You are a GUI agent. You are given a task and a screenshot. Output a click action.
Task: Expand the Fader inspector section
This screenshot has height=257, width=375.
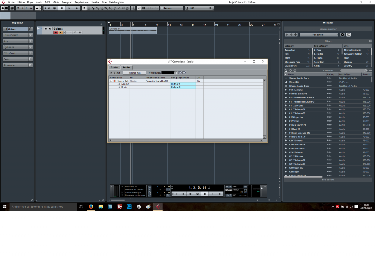[x=18, y=59]
